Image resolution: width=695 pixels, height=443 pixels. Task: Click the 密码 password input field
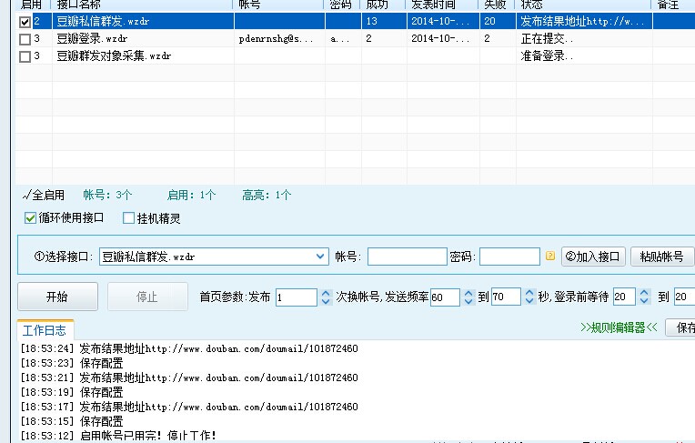pyautogui.click(x=509, y=257)
